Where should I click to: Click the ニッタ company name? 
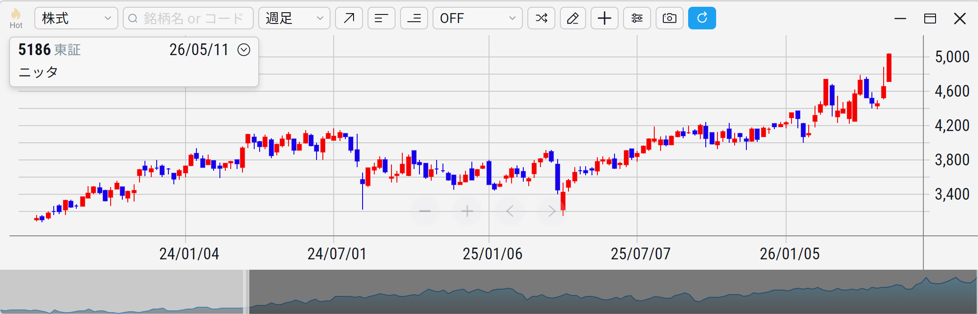(x=38, y=72)
